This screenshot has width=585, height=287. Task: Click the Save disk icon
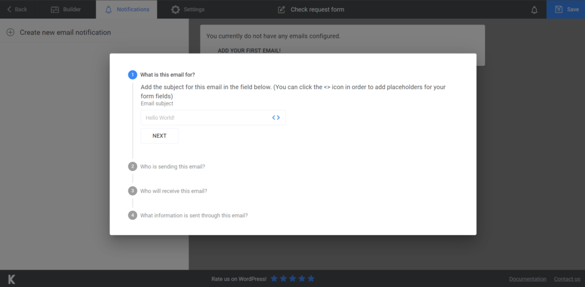tap(559, 9)
